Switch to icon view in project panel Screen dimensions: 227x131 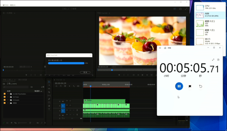[12, 123]
